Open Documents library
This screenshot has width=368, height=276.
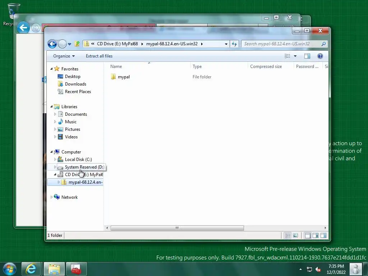(x=76, y=114)
